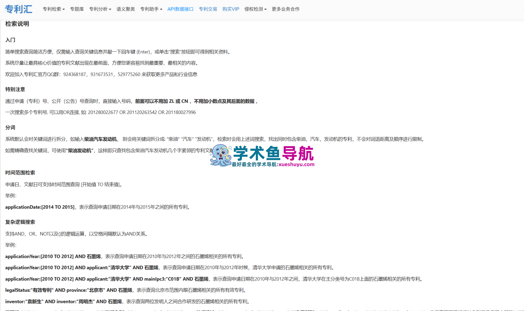Click the 时间范围检索 section heading

click(20, 173)
